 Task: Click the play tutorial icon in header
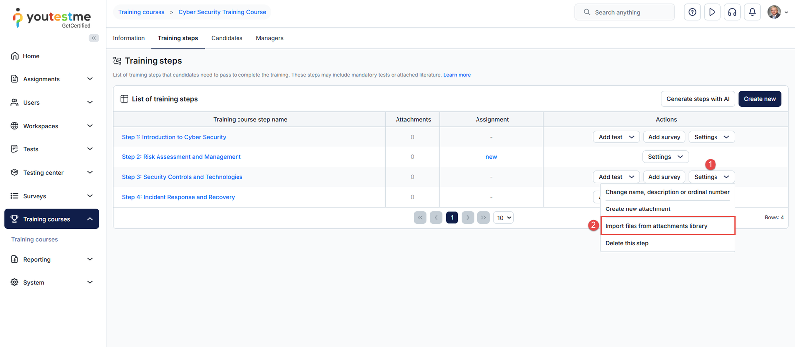[x=712, y=12]
